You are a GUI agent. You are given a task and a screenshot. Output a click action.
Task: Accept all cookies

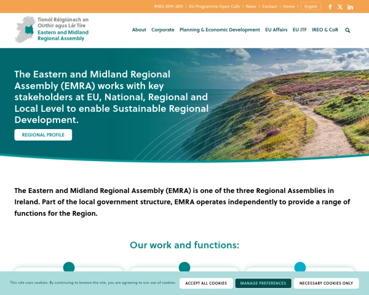click(x=206, y=283)
